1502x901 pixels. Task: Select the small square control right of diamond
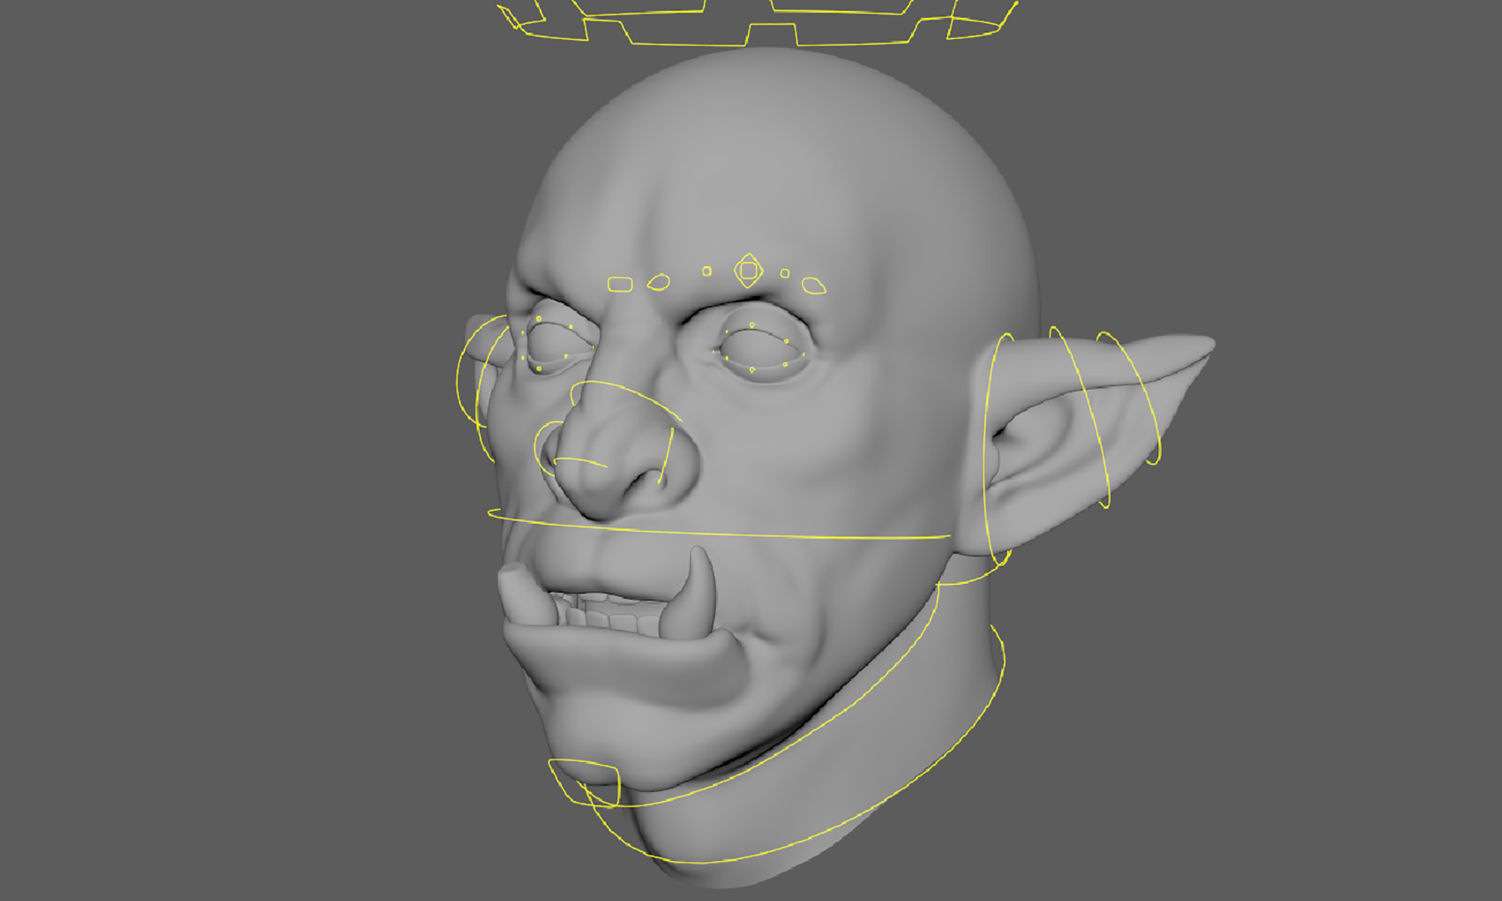click(785, 273)
